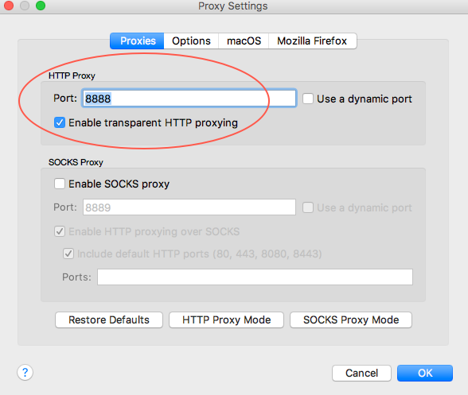This screenshot has width=468, height=395.
Task: Dismiss dialog with the Cancel button
Action: pyautogui.click(x=361, y=373)
